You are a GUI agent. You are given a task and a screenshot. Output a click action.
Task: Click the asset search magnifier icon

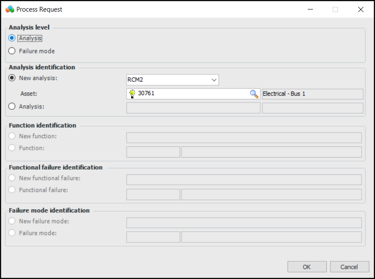point(254,94)
